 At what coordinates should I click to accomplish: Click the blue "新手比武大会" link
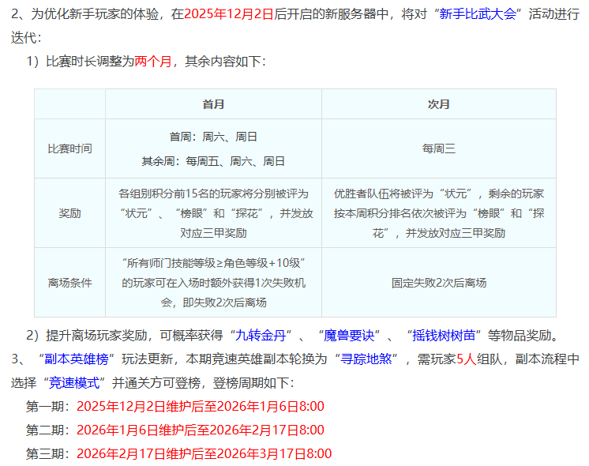(482, 15)
